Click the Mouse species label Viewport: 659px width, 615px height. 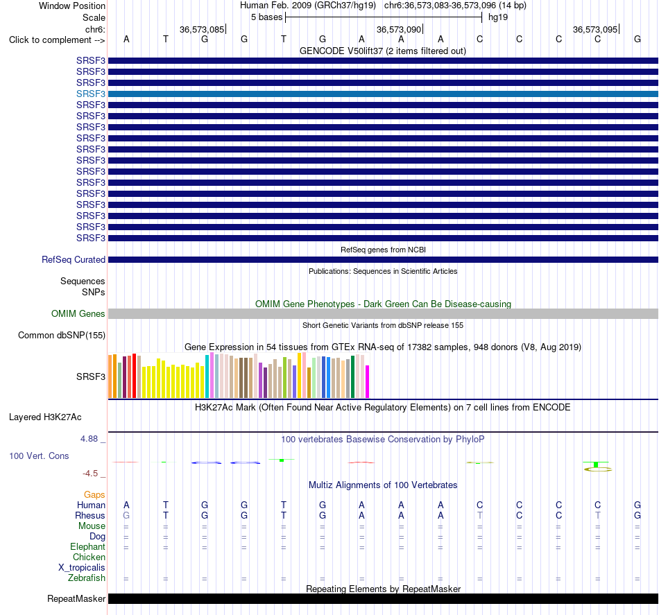tap(92, 526)
